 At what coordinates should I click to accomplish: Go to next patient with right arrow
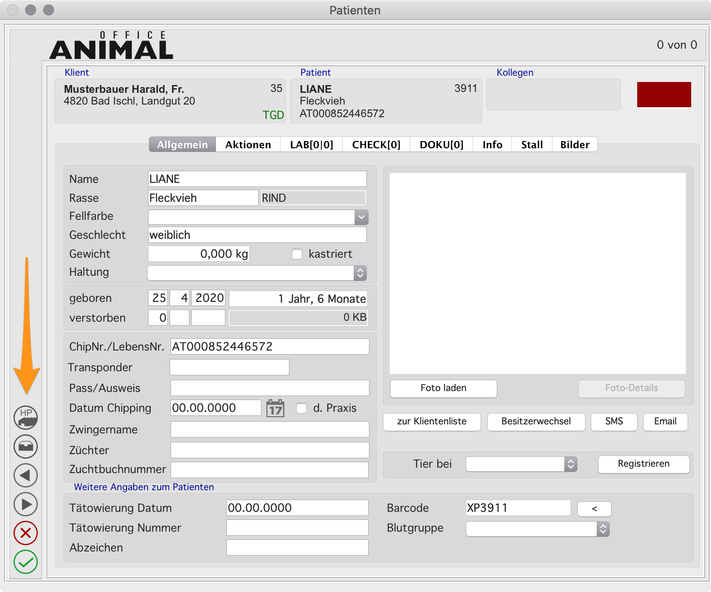point(26,504)
